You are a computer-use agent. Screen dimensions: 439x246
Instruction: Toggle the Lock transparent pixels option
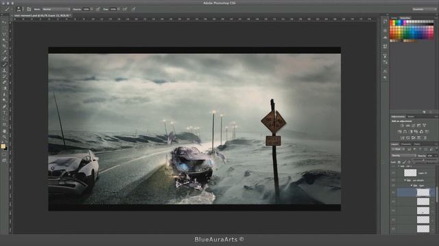[x=399, y=162]
